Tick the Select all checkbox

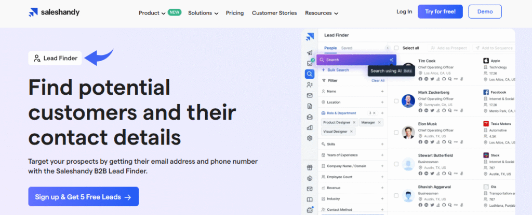(x=396, y=48)
